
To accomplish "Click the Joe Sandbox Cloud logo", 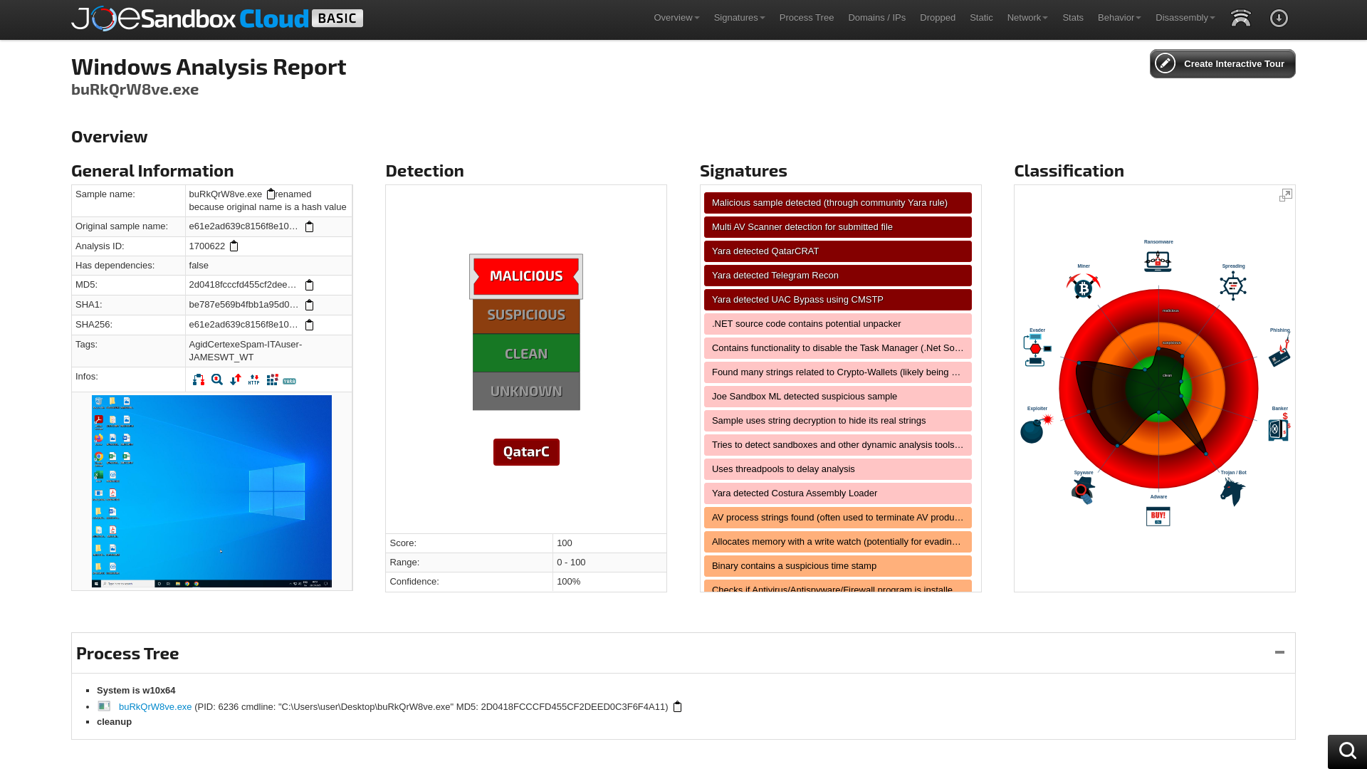I will pyautogui.click(x=217, y=19).
